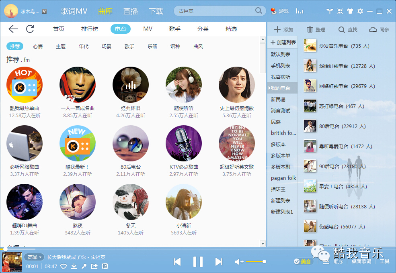396x273 pixels.
Task: Click the 查找 find button
Action: point(348,30)
